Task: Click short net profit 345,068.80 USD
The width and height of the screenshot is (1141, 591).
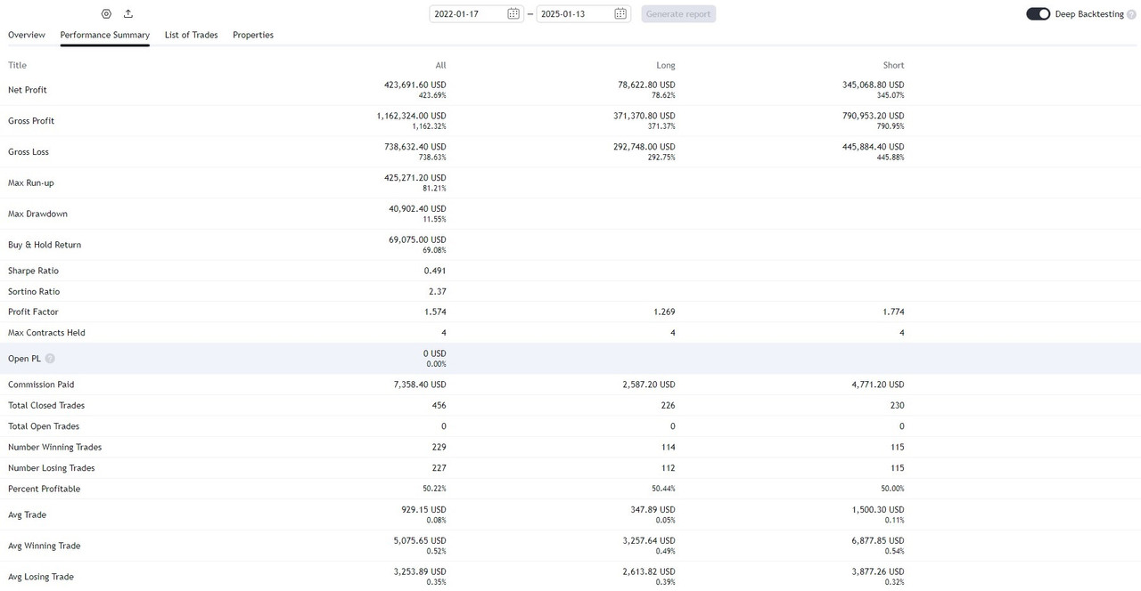Action: pos(873,85)
